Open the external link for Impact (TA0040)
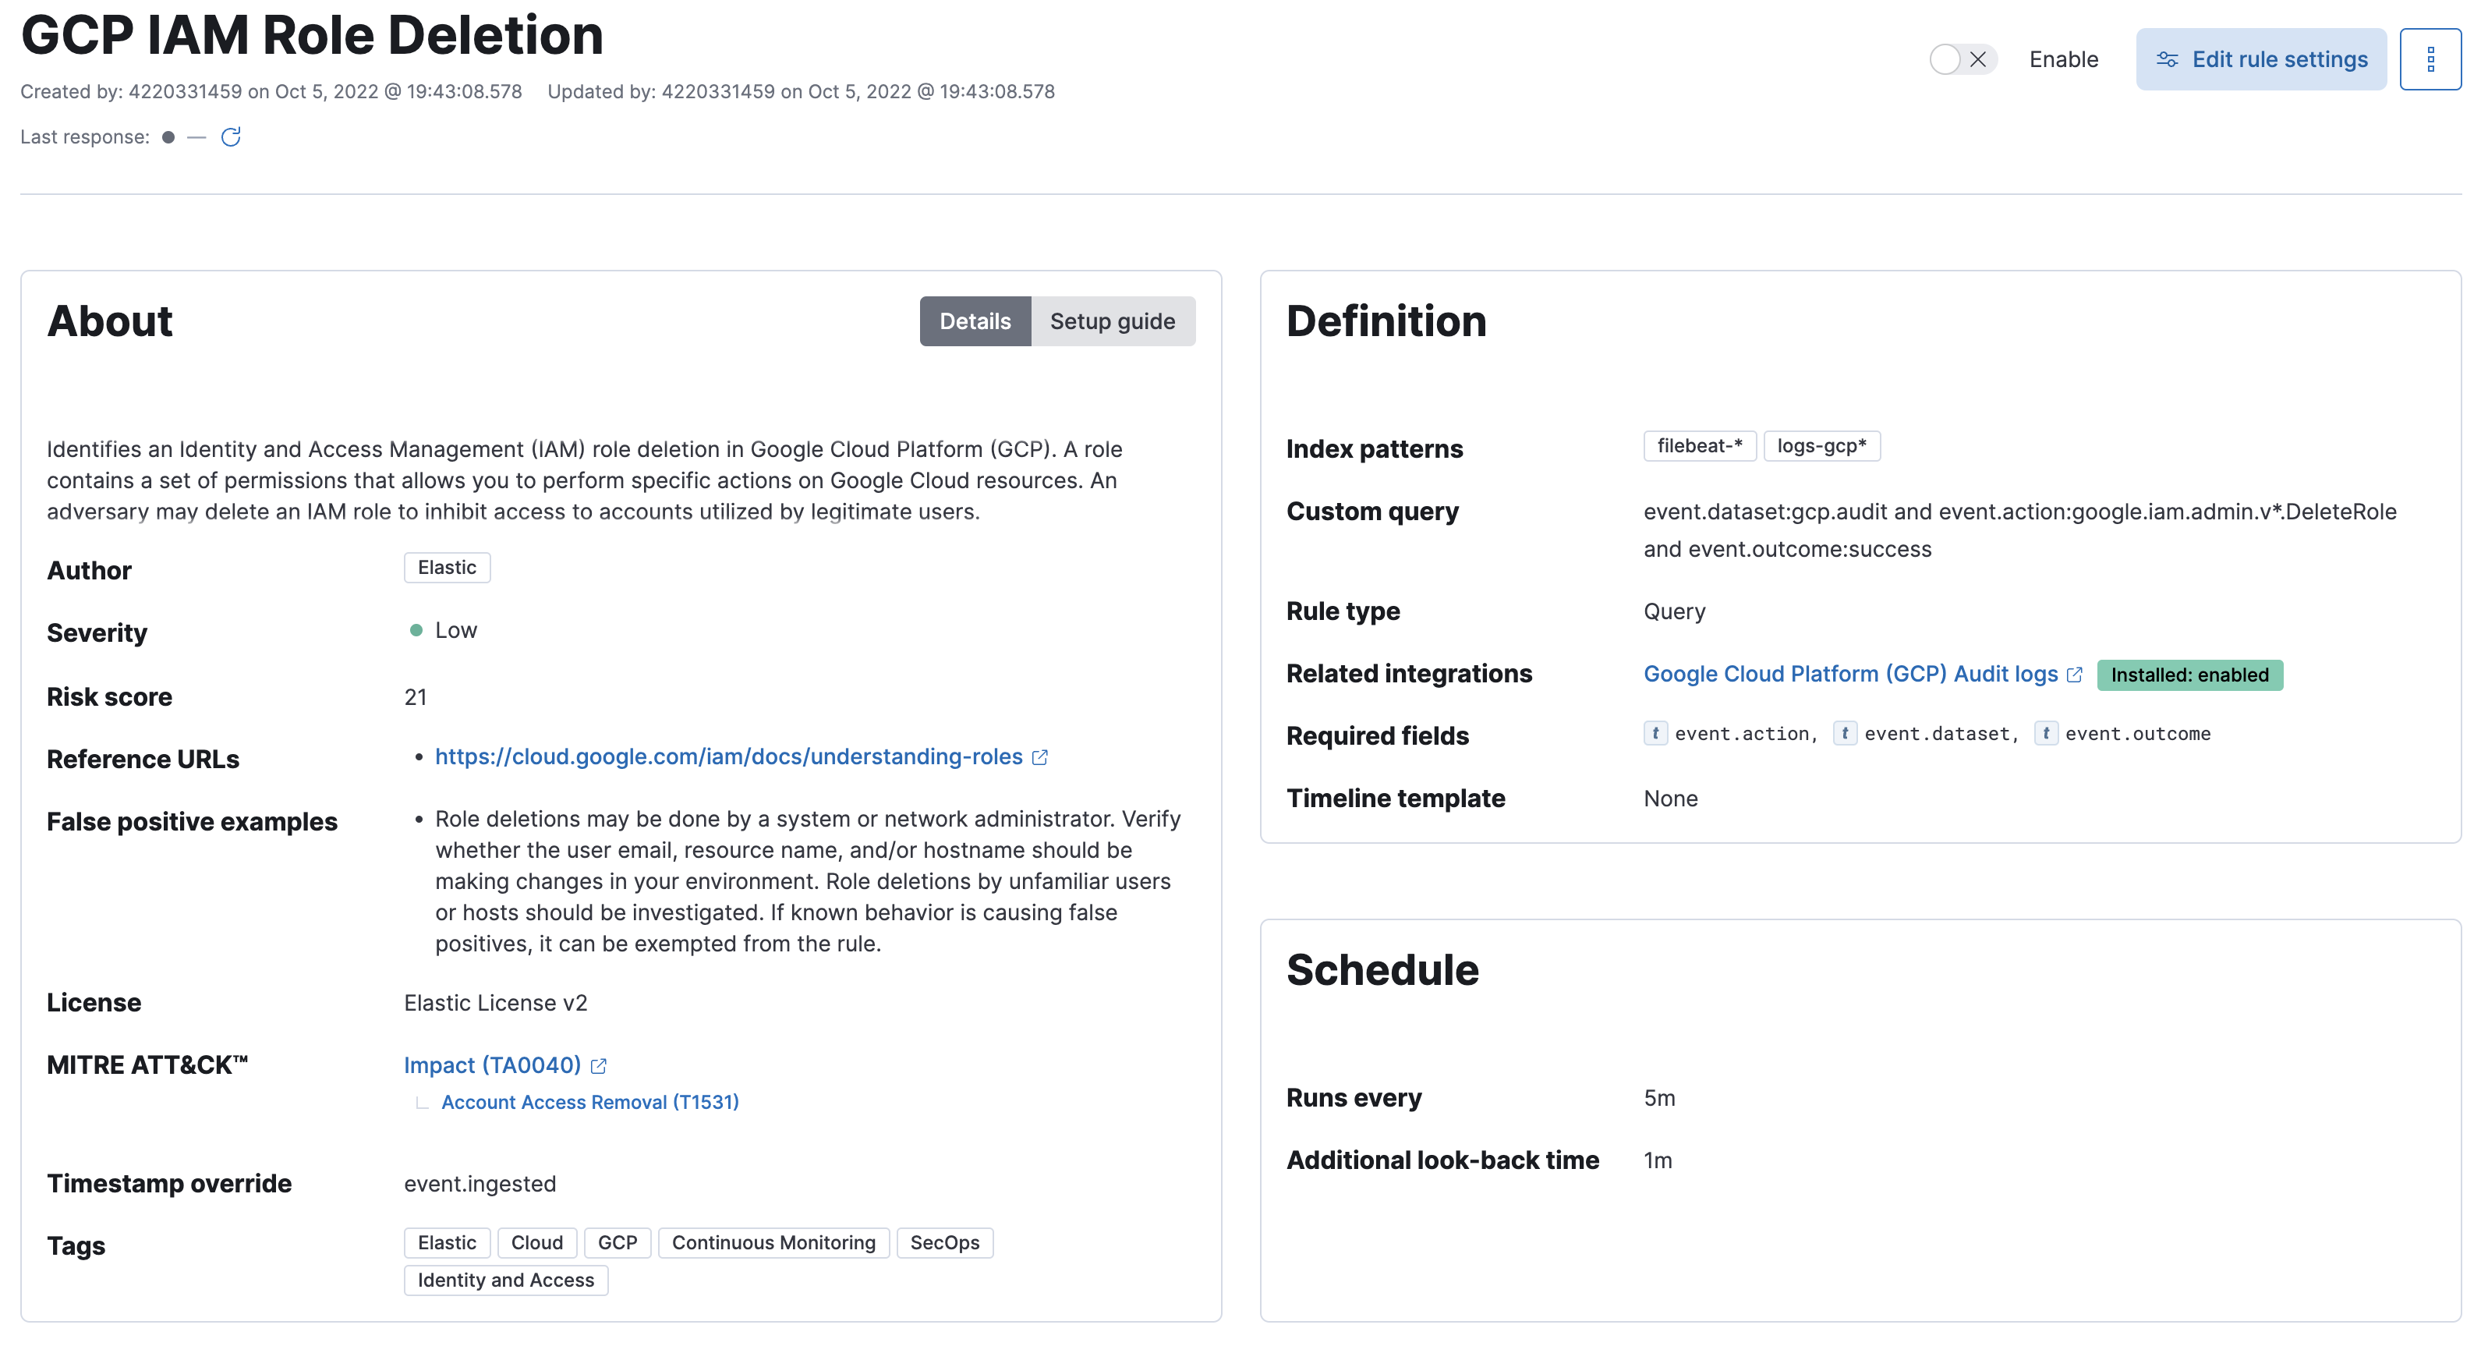Image resolution: width=2481 pixels, height=1346 pixels. pos(599,1065)
